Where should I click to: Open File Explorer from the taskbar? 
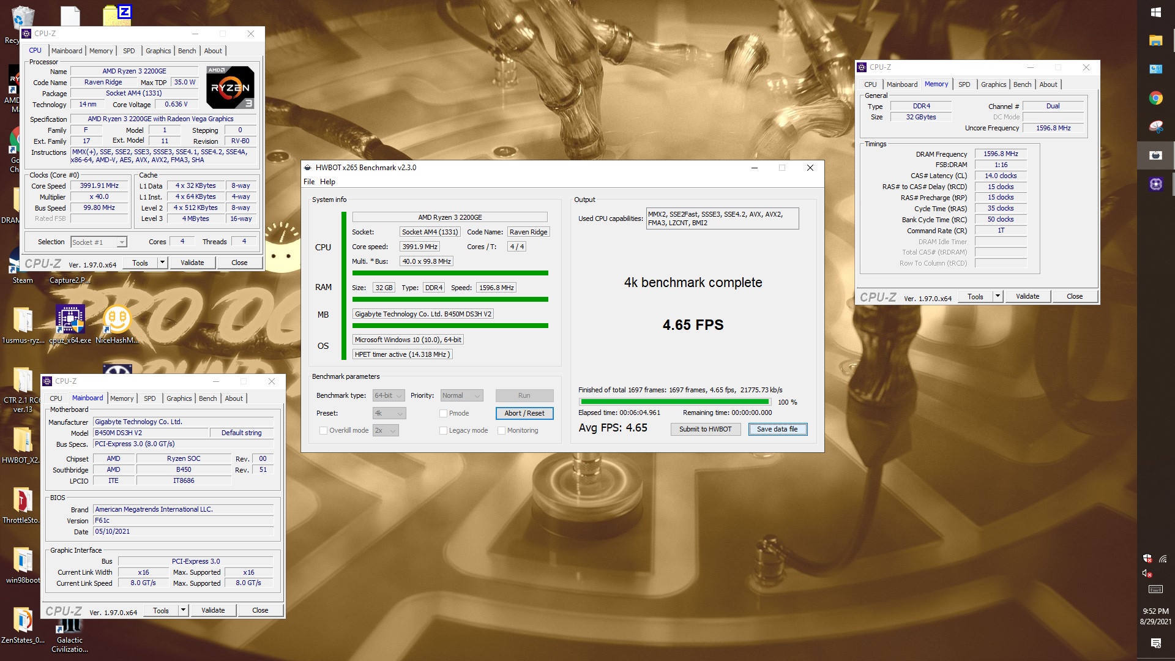coord(1155,40)
